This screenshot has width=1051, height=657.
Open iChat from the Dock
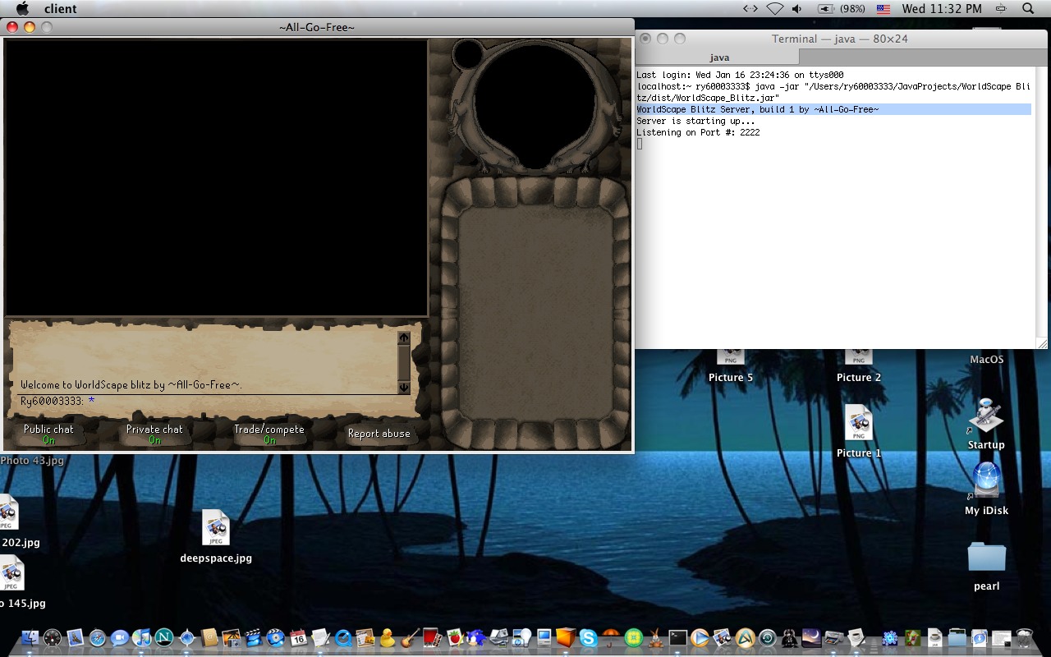click(120, 638)
